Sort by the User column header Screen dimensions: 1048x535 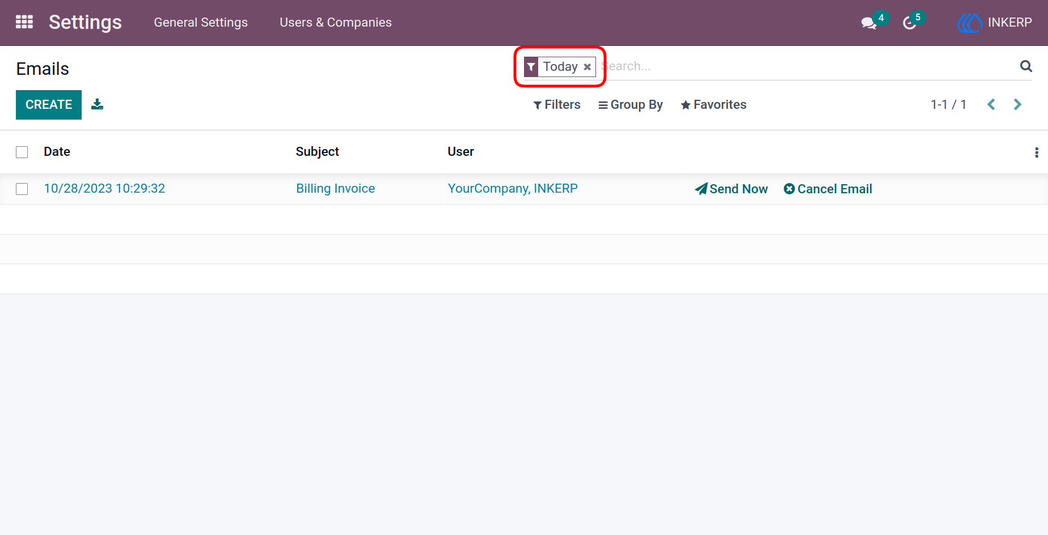(460, 151)
